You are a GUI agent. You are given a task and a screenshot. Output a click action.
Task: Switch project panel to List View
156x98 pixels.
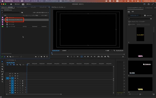pyautogui.click(x=5, y=57)
